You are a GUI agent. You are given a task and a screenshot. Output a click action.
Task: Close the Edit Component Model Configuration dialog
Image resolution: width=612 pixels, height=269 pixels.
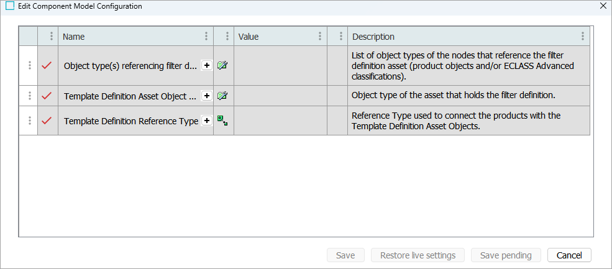[603, 6]
